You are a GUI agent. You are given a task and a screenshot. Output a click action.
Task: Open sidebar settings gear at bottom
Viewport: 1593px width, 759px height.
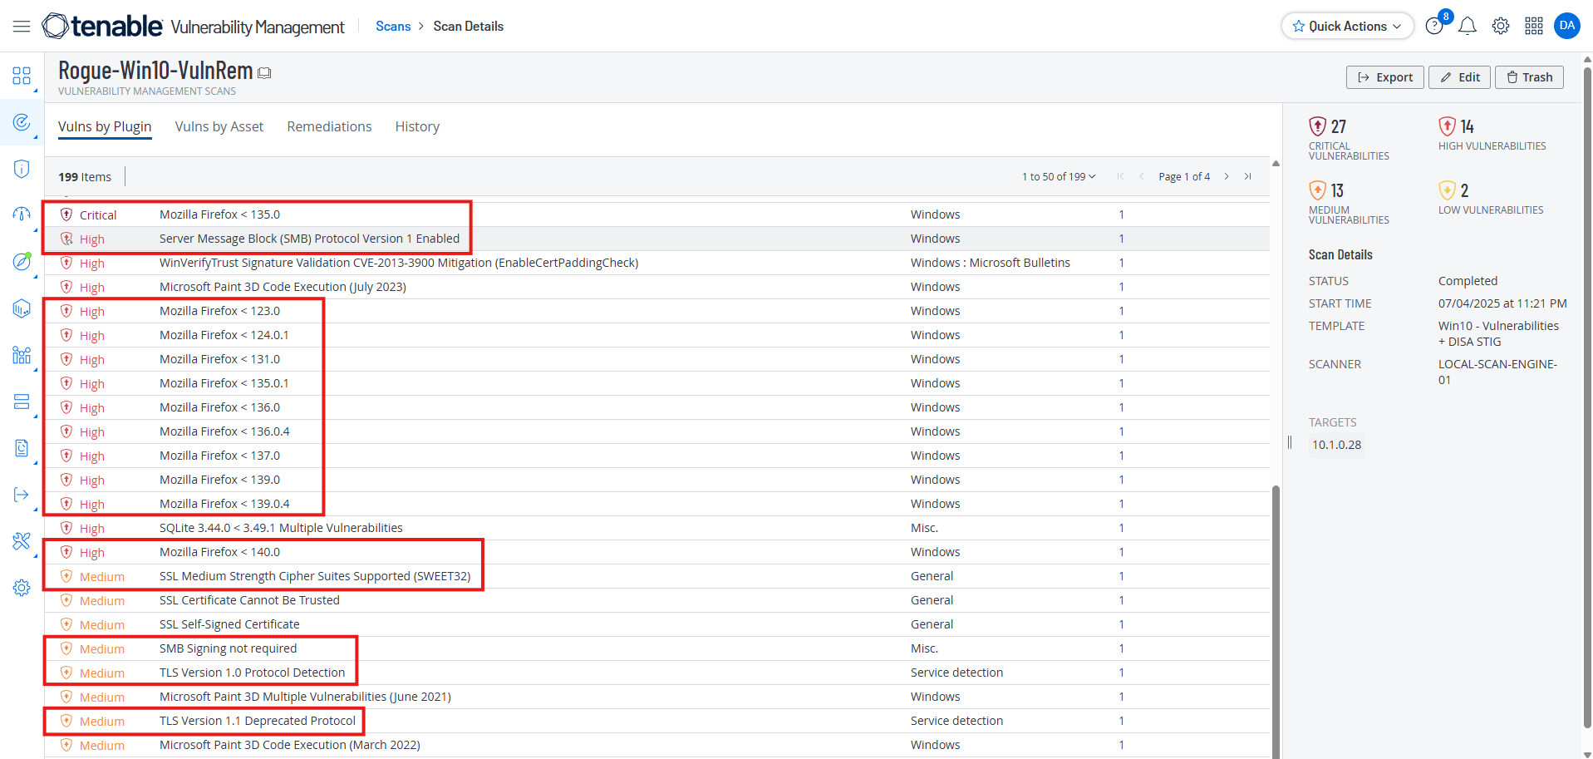point(22,588)
